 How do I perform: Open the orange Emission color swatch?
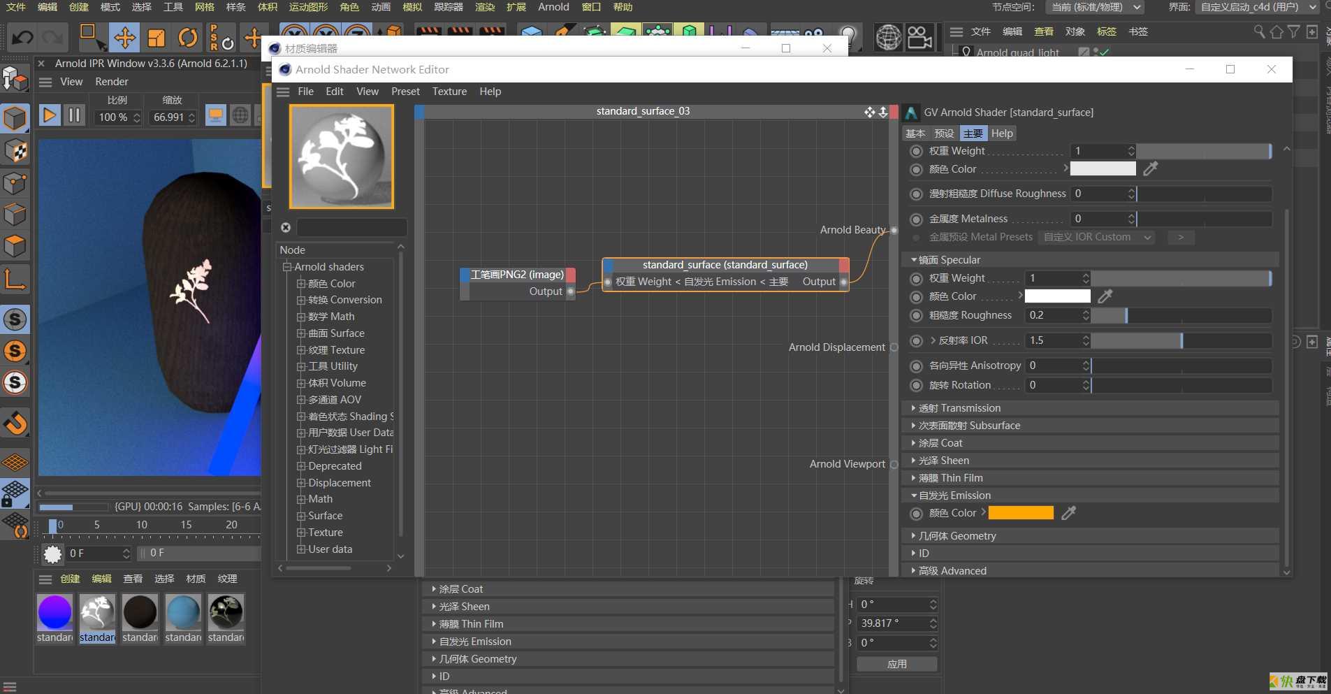[1021, 513]
